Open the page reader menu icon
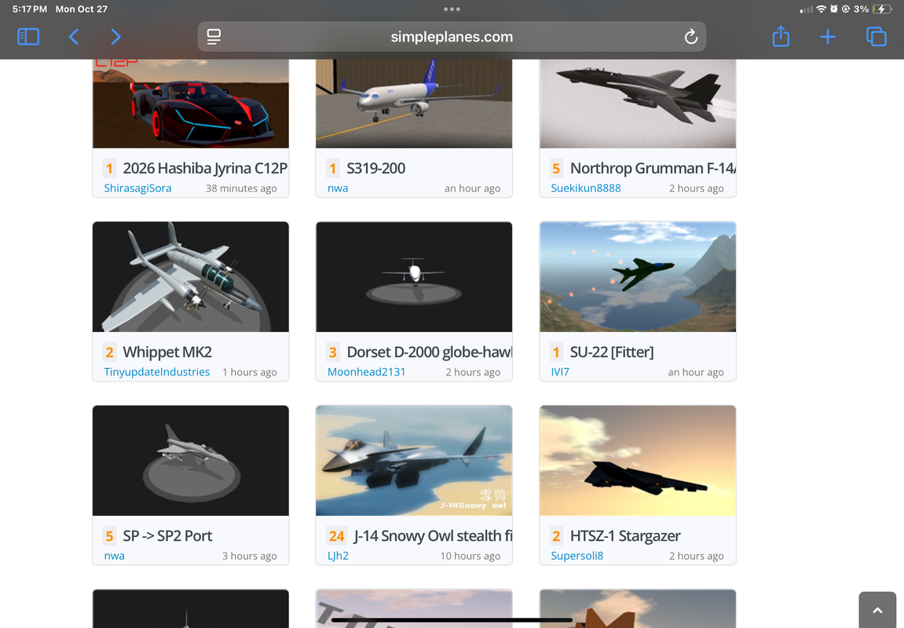Viewport: 904px width, 628px height. coord(214,37)
